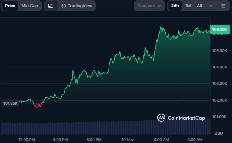Screen dimensions: 232x143
Task: Open chart settings sliders icon
Action: [223, 6]
